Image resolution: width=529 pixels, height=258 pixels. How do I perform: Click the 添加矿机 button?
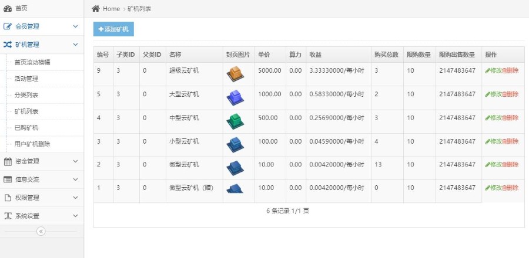click(x=113, y=29)
